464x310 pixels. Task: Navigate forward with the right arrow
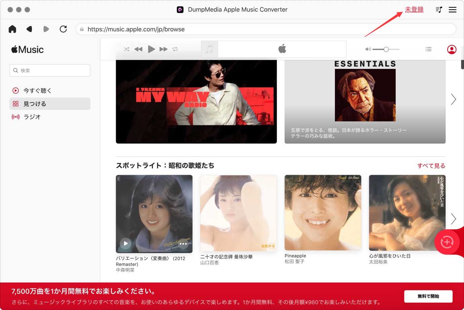(46, 29)
